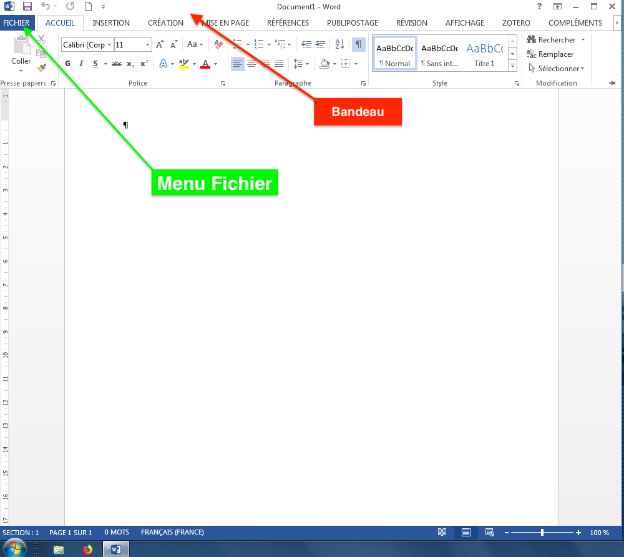Toggle bold G formatting

point(67,64)
